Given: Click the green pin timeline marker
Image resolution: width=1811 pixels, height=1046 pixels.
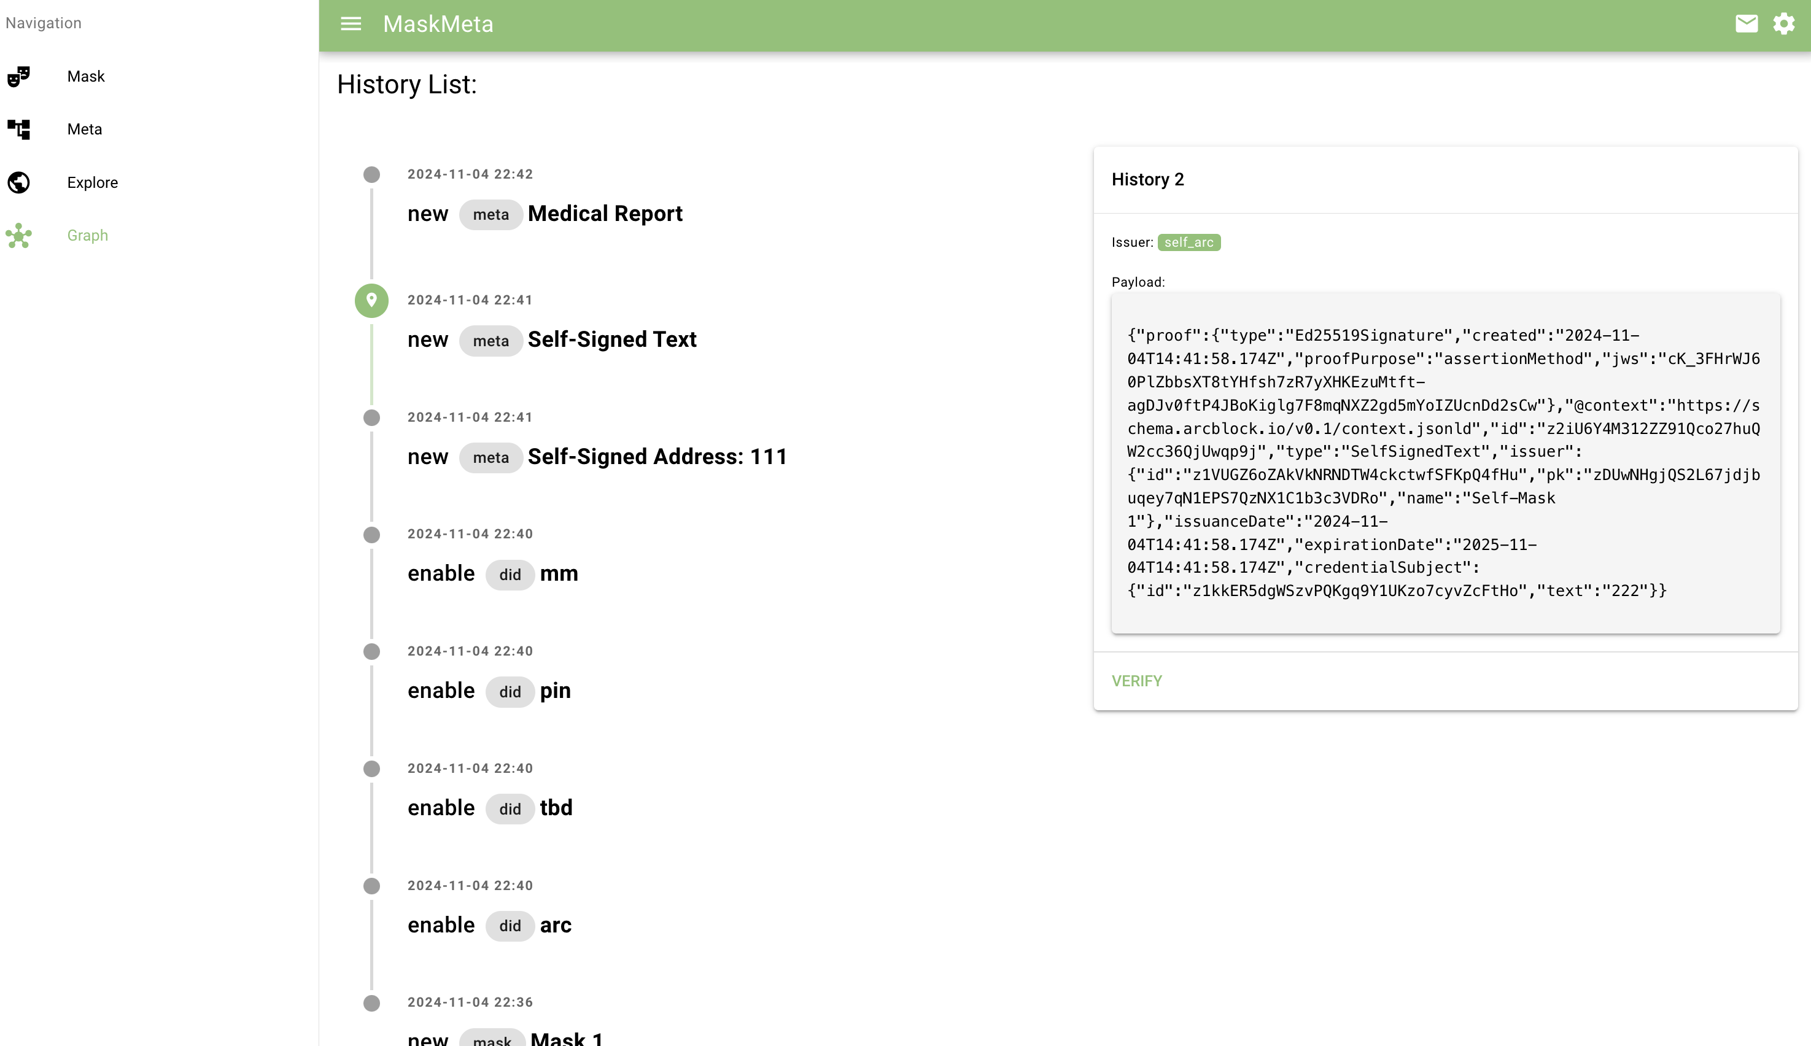Looking at the screenshot, I should pos(371,300).
